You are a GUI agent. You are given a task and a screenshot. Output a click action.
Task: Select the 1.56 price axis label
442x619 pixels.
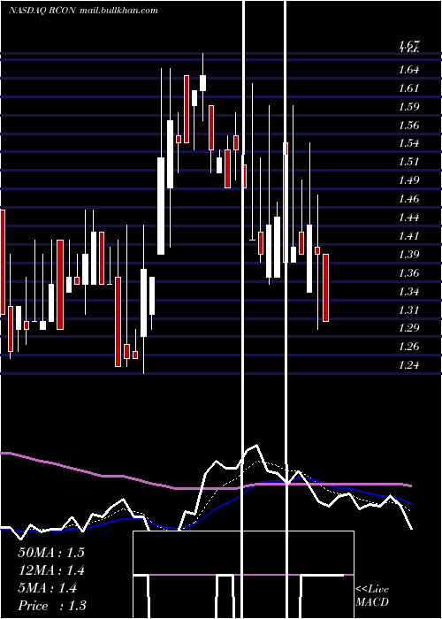[x=408, y=126]
